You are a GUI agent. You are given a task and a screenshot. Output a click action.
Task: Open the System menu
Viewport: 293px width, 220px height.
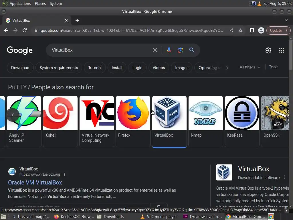coord(56,3)
